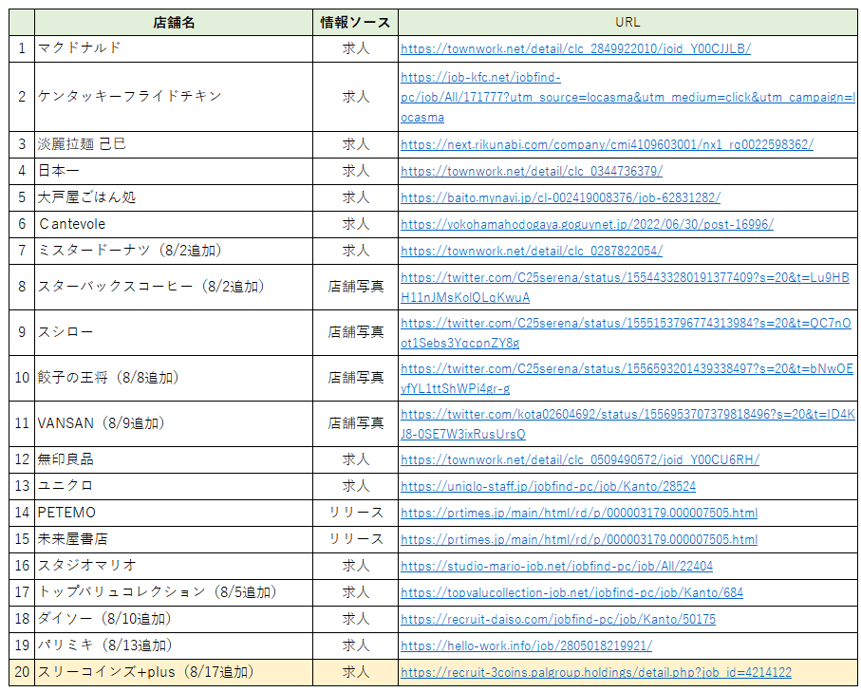This screenshot has width=861, height=692.
Task: Click the 未来屋書店 store cell
Action: (174, 539)
